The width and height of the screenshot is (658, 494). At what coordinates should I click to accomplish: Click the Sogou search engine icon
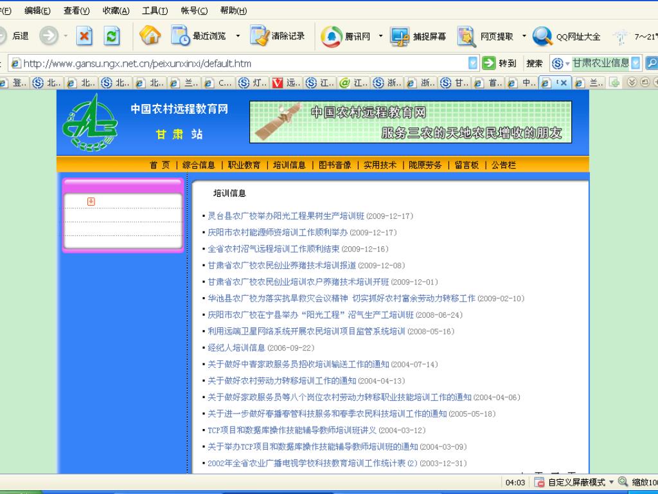557,64
